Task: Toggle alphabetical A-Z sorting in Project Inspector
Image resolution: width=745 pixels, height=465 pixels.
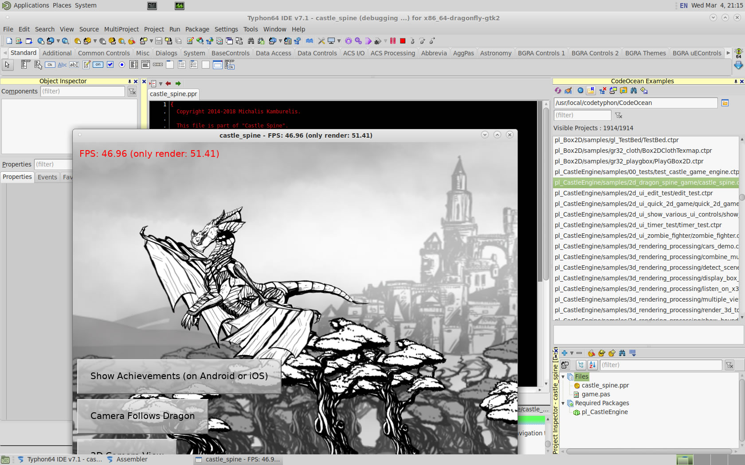Action: 592,365
